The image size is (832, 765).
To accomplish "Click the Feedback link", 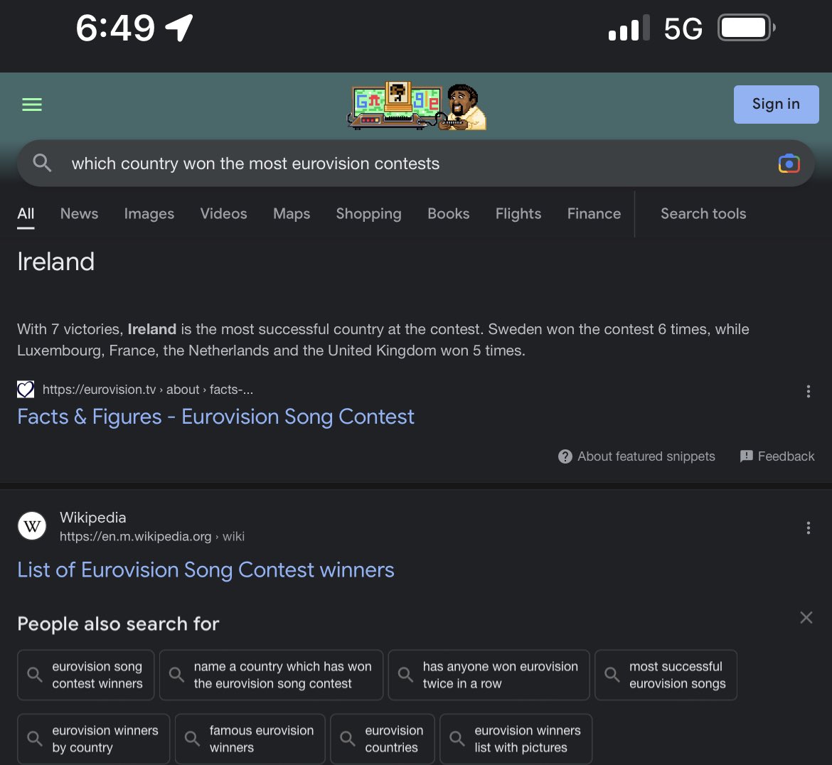I will [x=785, y=456].
